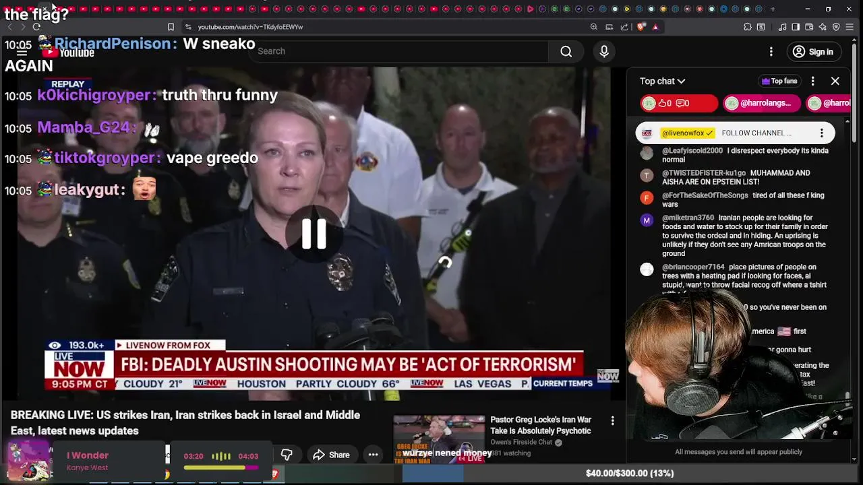Open a new browser tab with plus
The height and width of the screenshot is (485, 863).
(773, 9)
